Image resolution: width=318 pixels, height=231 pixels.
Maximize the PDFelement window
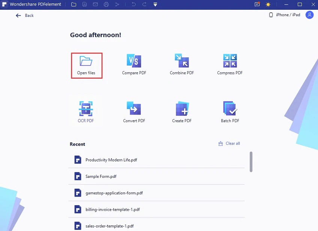pyautogui.click(x=300, y=4)
